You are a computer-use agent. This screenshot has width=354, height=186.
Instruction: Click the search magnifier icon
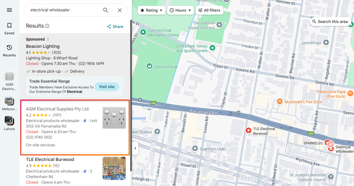106,10
